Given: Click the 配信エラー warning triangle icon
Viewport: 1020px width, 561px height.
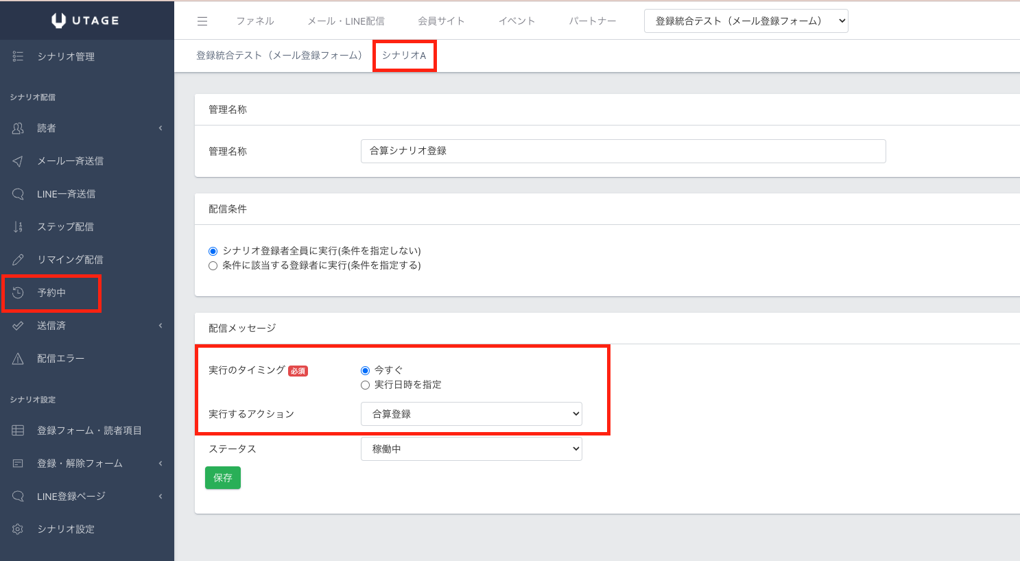Looking at the screenshot, I should click(19, 359).
